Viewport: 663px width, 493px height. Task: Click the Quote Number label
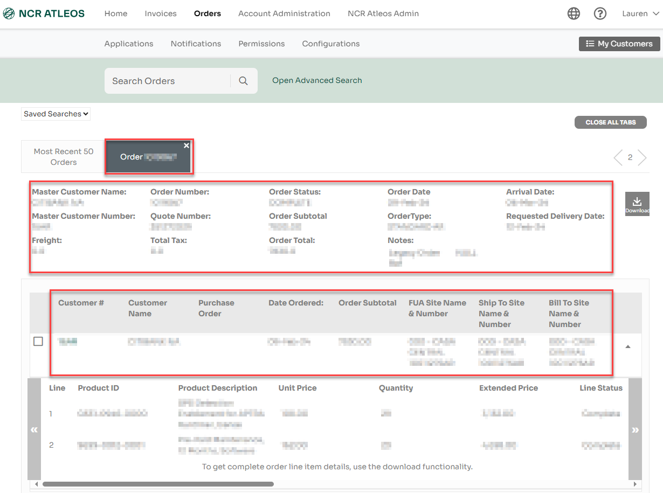tap(181, 216)
